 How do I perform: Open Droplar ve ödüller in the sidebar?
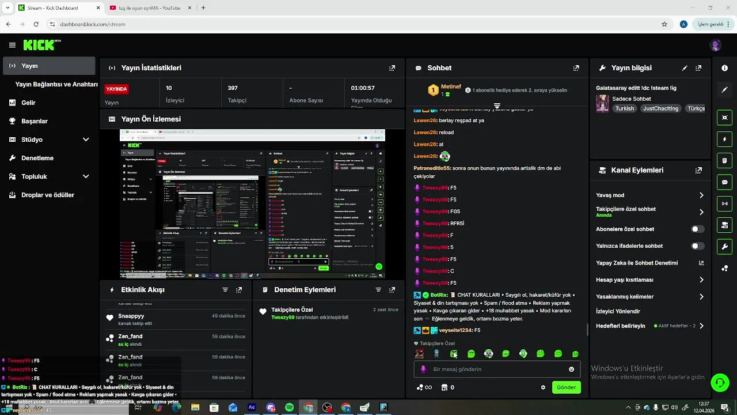click(49, 195)
